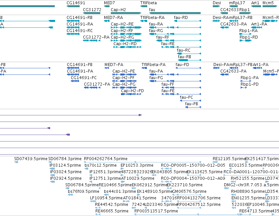Click the Desi gene label
The image size is (279, 216).
click(217, 3)
